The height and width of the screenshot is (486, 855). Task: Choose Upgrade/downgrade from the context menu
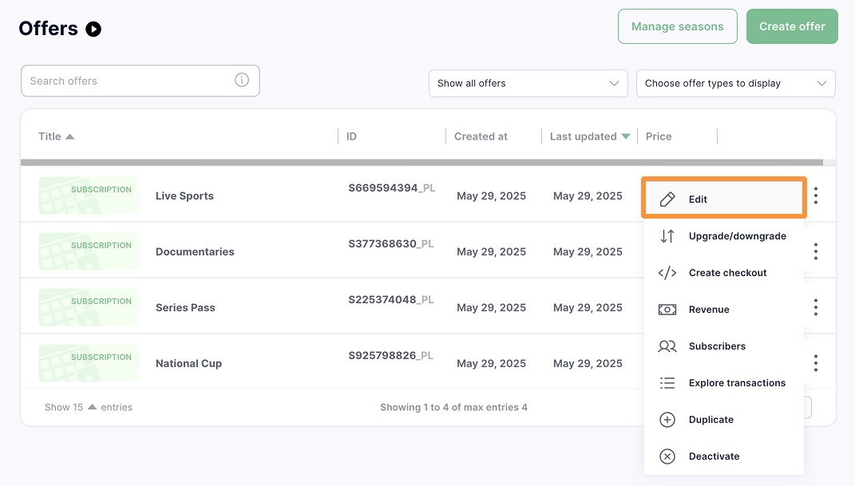point(723,236)
